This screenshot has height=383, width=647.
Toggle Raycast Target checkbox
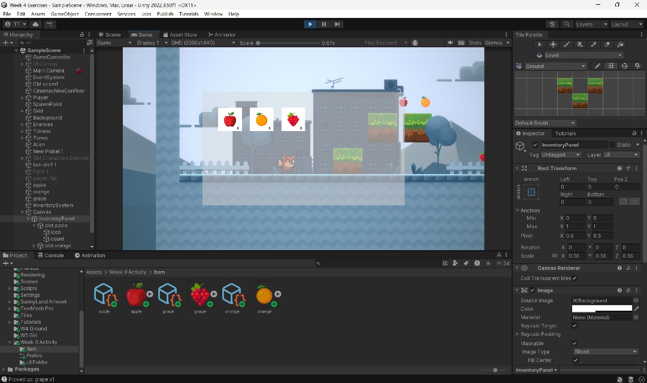[575, 326]
